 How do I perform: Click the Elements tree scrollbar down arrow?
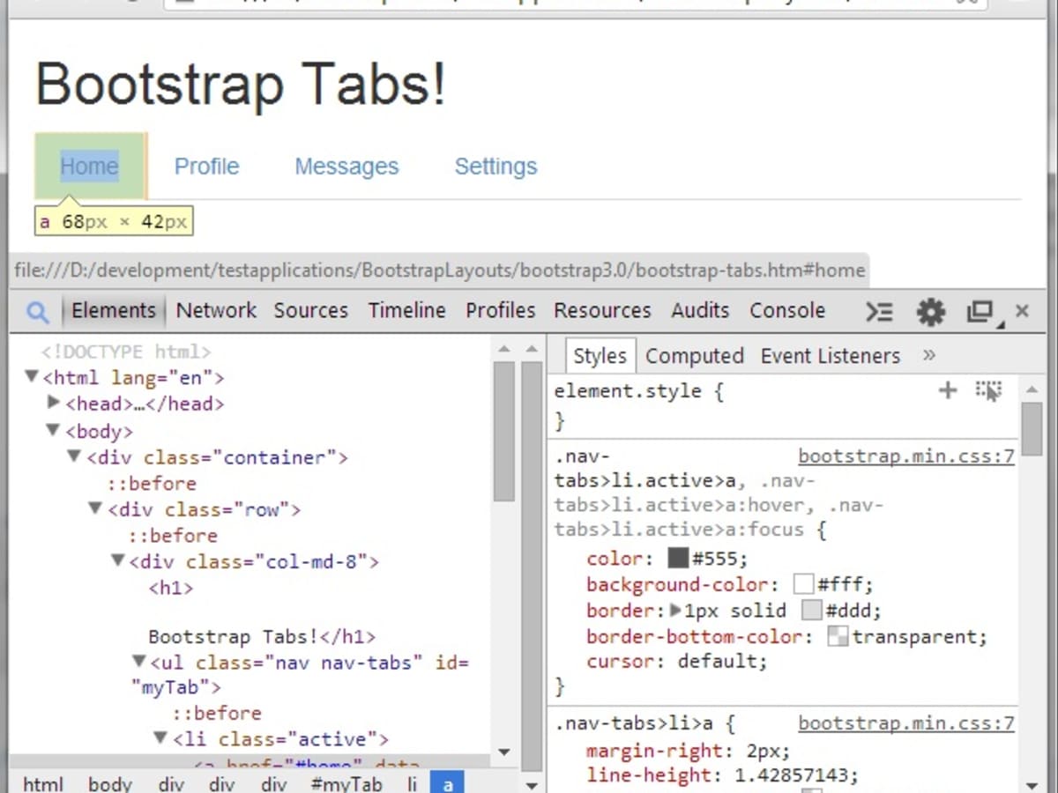[x=504, y=752]
